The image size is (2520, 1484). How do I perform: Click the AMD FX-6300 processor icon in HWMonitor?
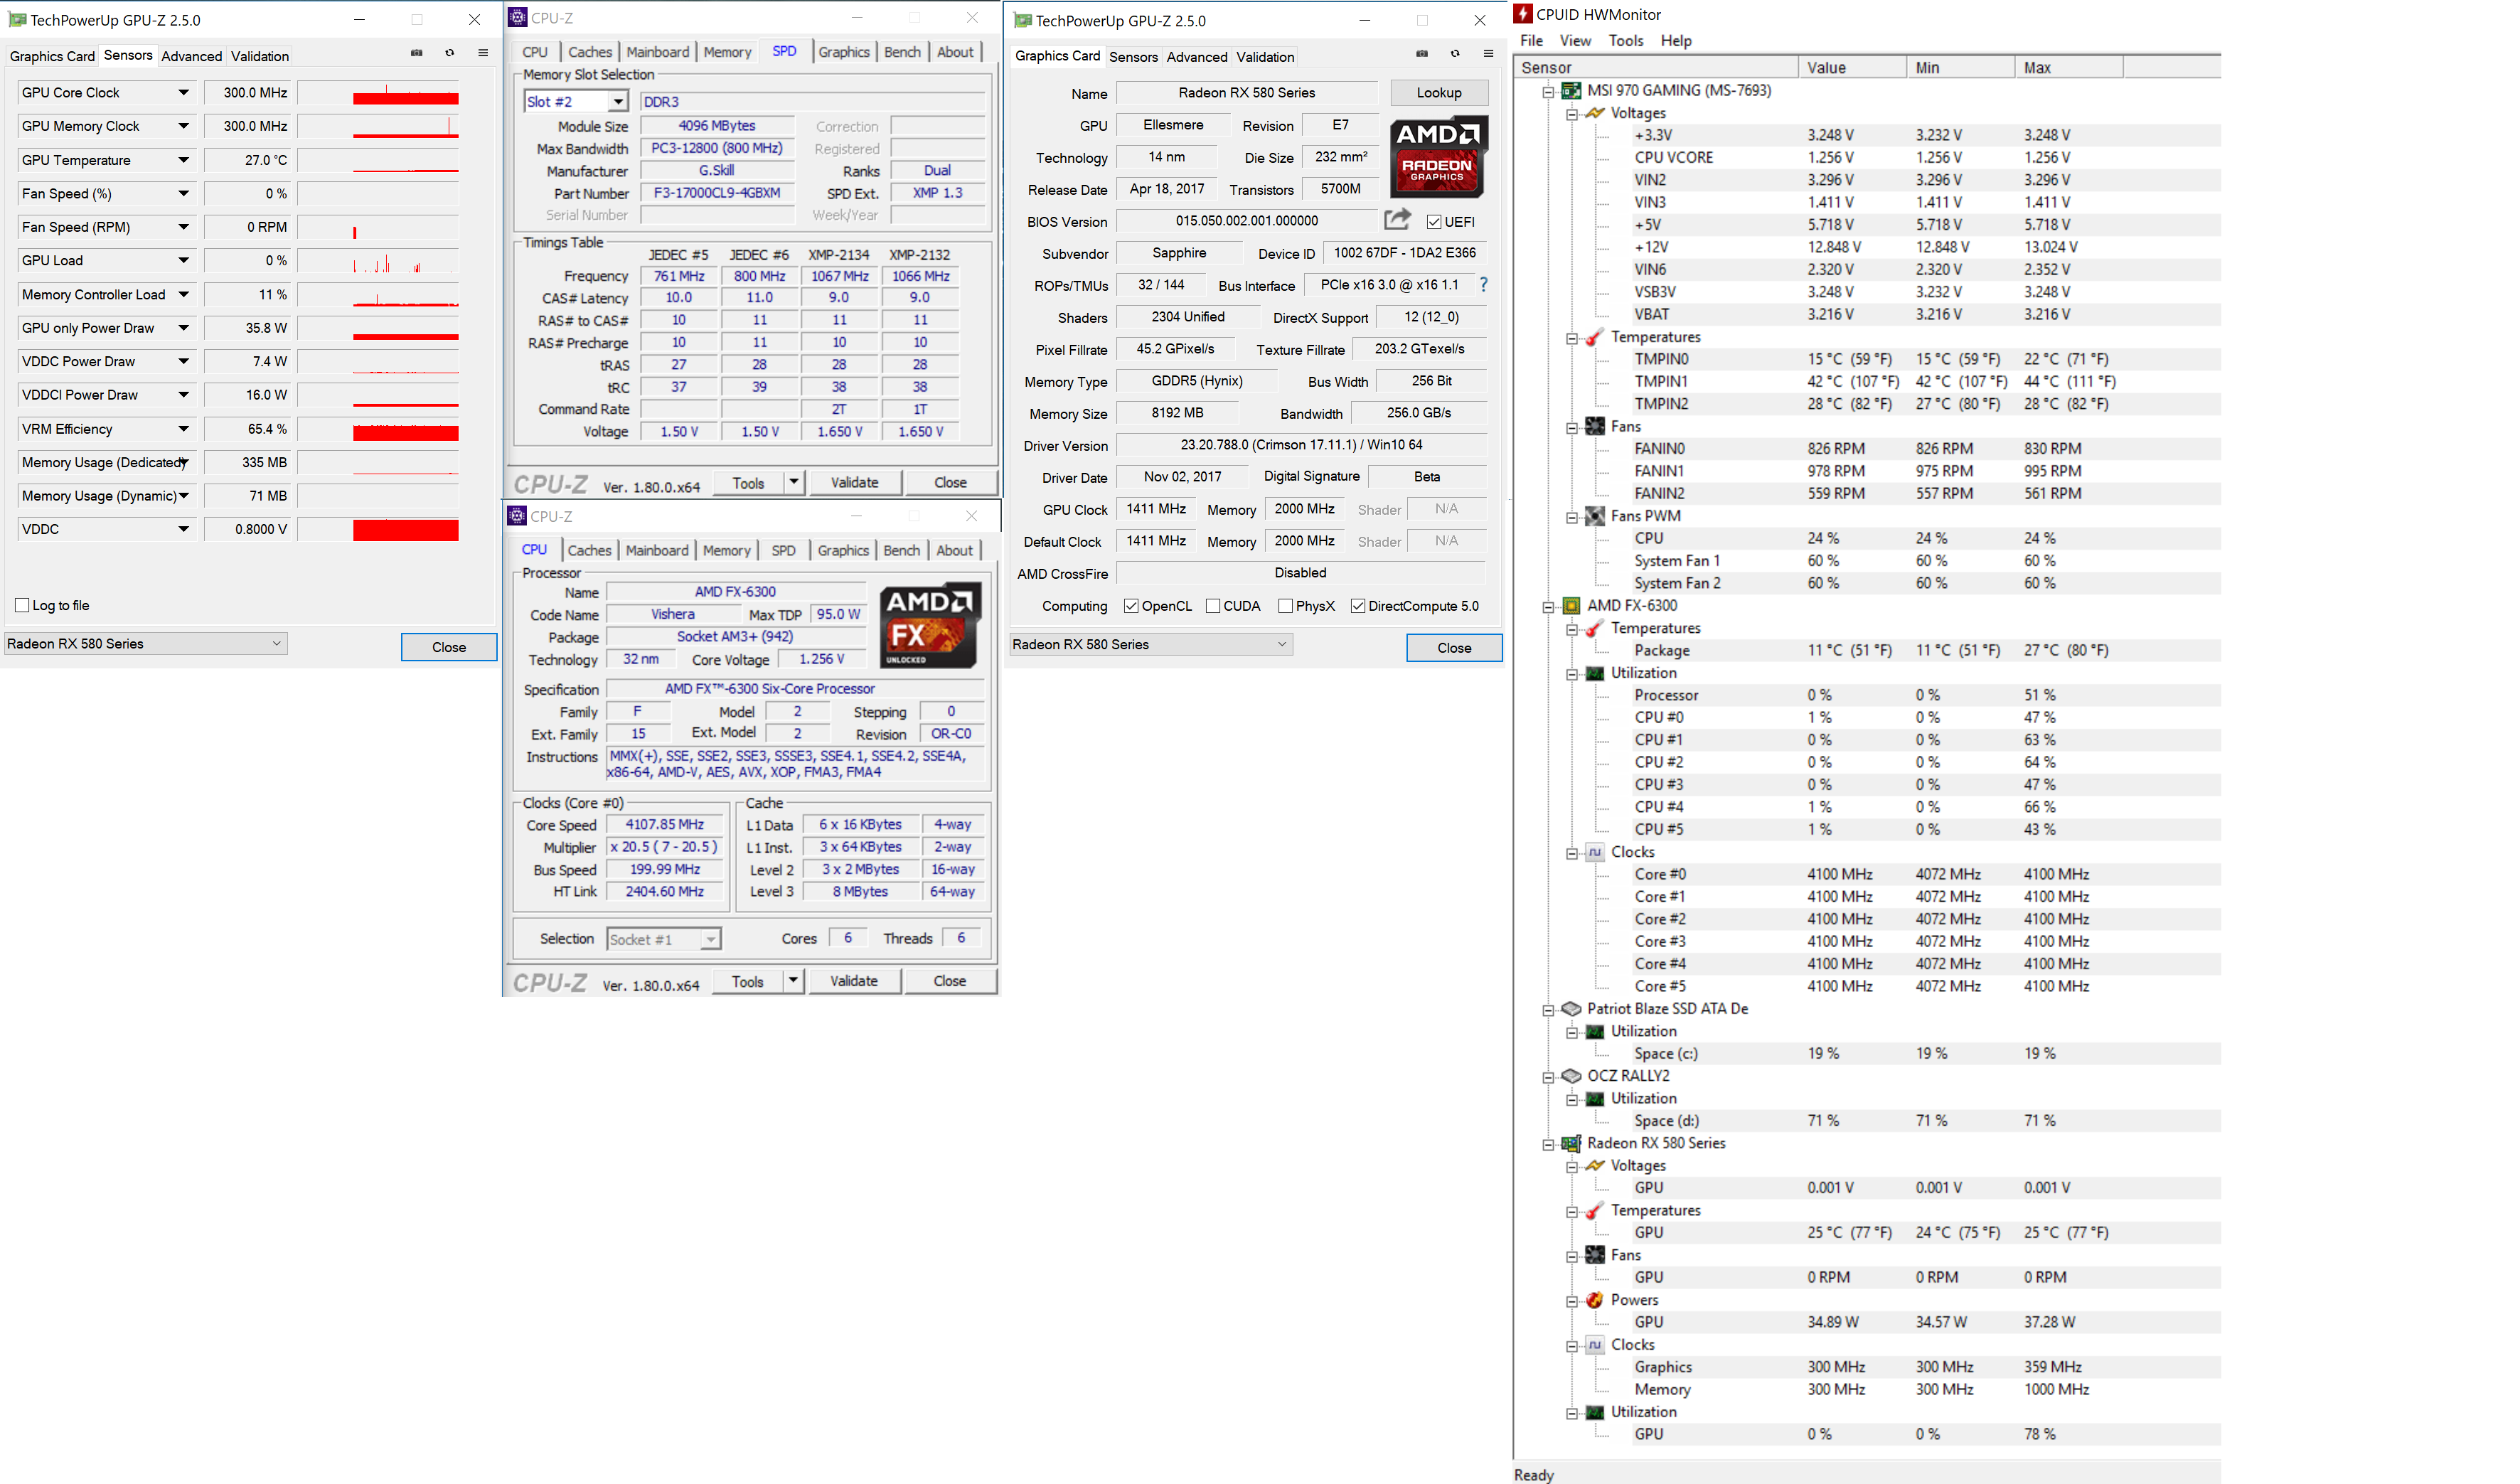(x=1571, y=606)
